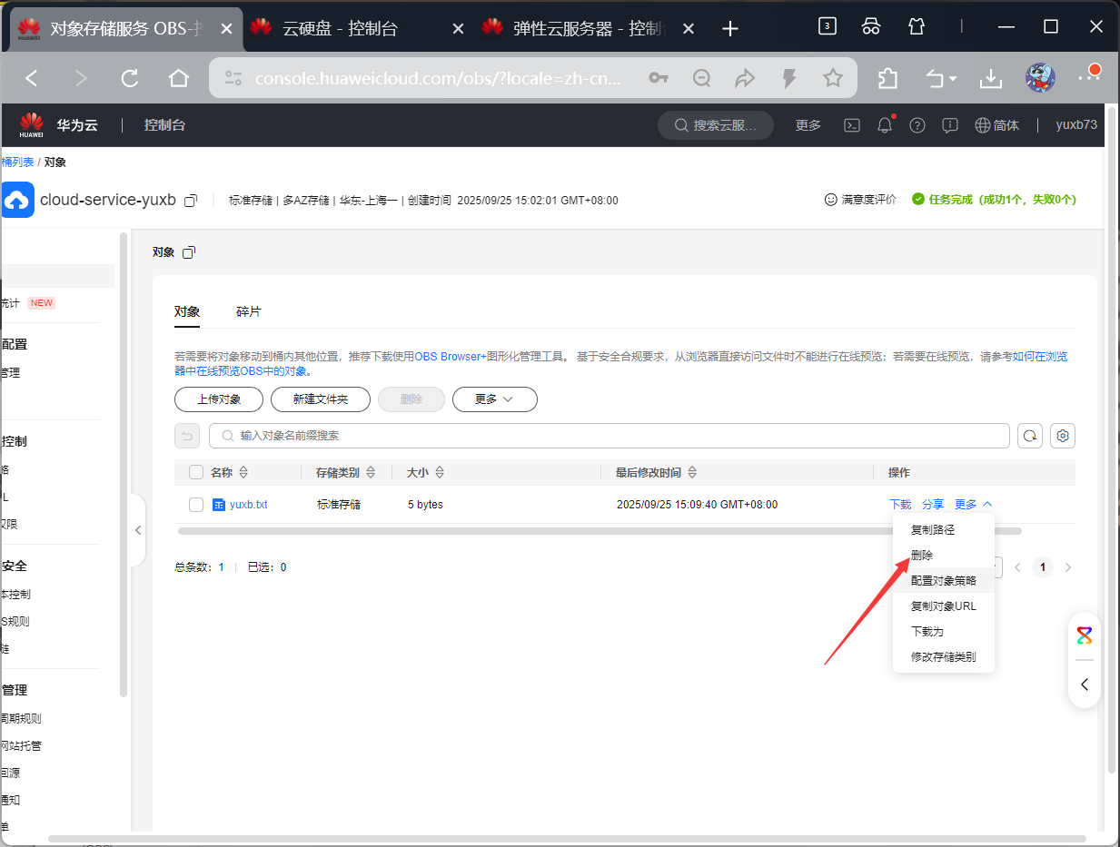Open 更多 in top navigation bar

click(x=808, y=125)
